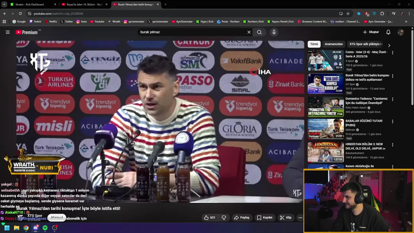Open the HİNDİSTAN BÖLÜM 3 thumbnail
414x233 pixels.
325,152
